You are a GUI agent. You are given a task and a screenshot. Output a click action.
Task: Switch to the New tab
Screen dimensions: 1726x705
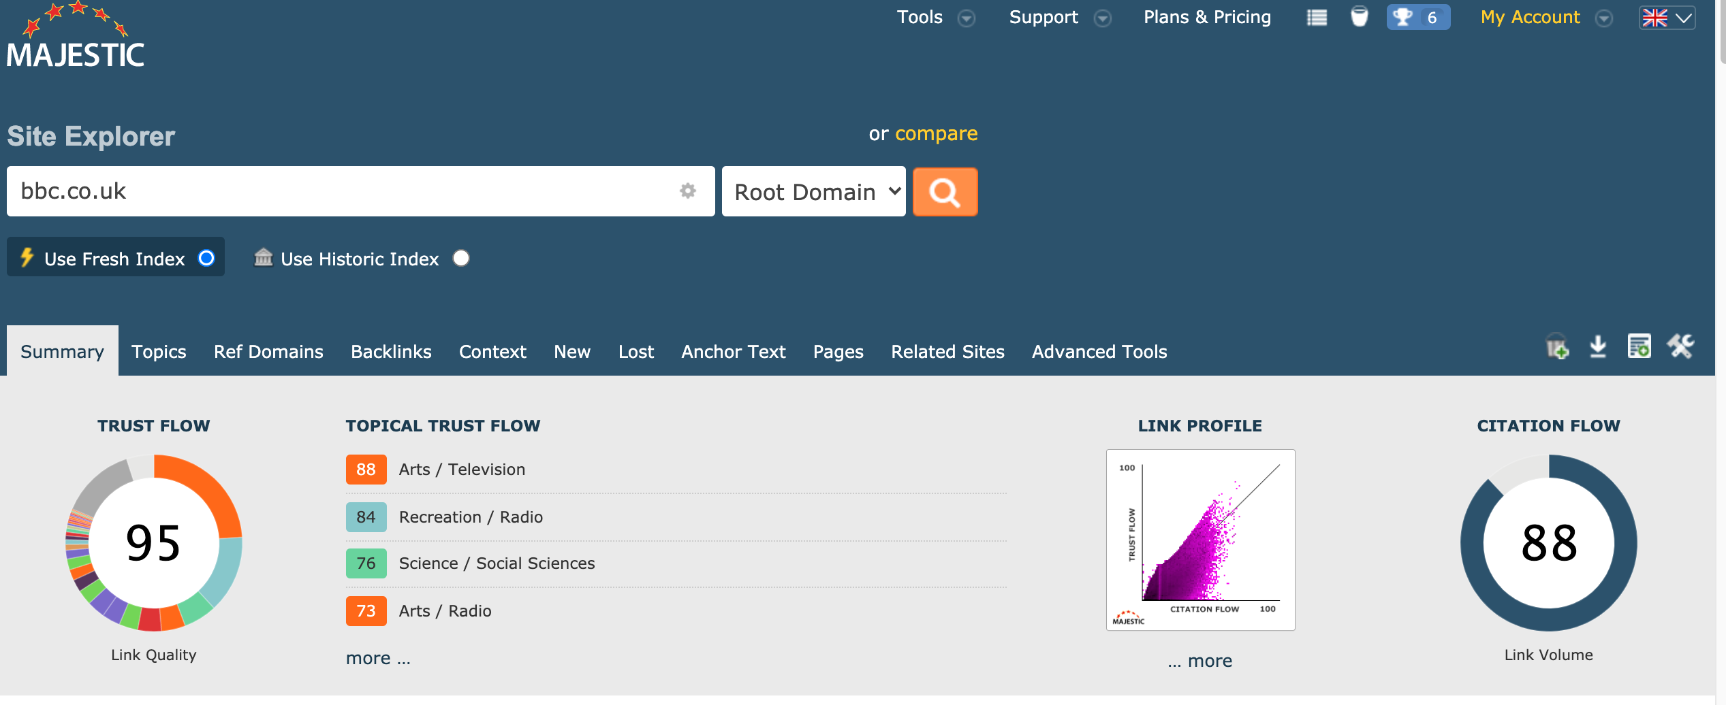click(572, 351)
